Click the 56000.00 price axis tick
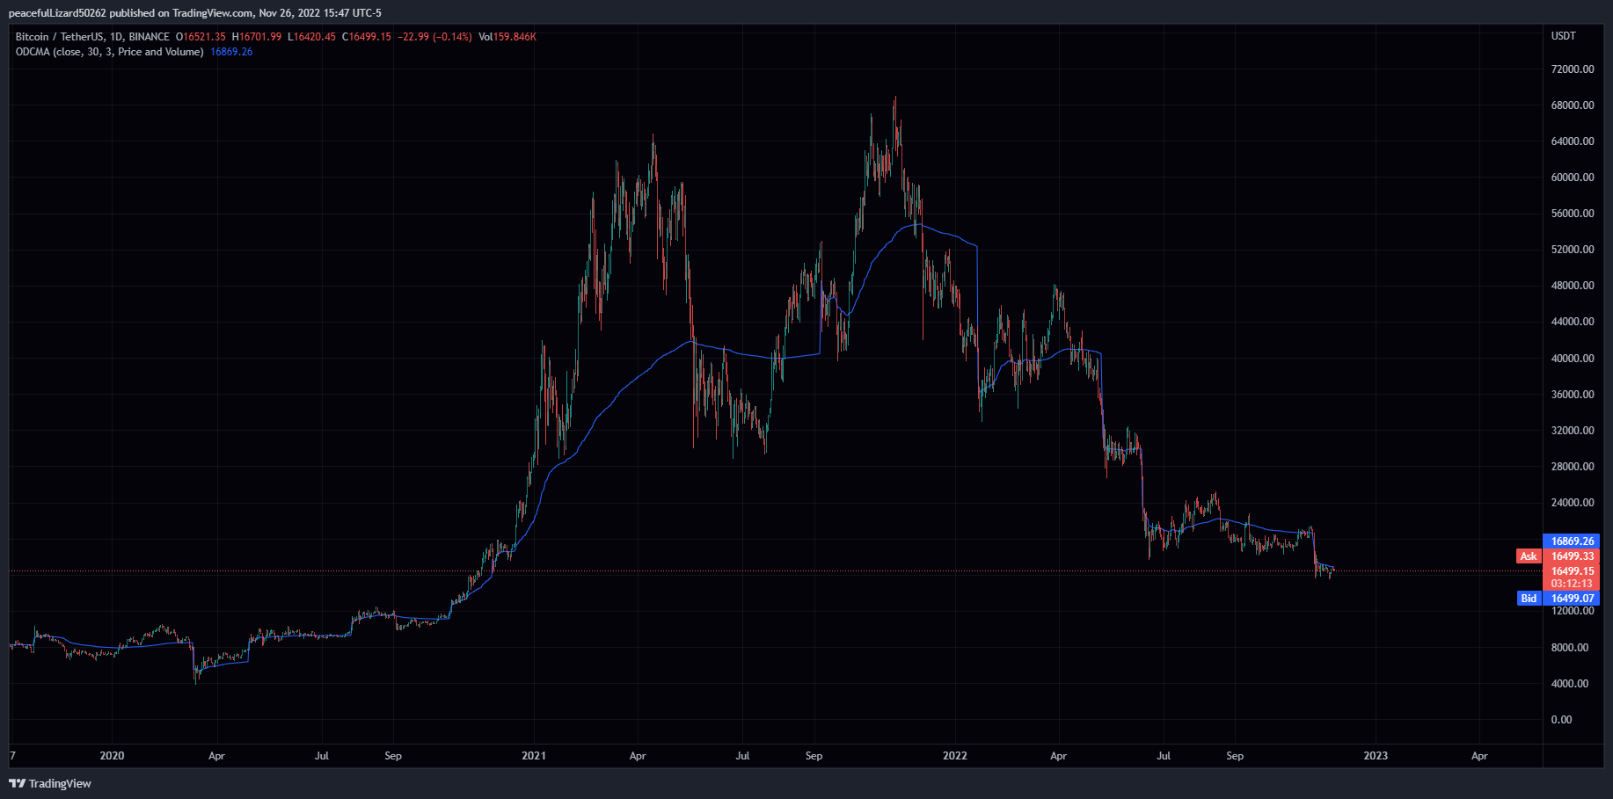Viewport: 1613px width, 799px height. pos(1573,214)
